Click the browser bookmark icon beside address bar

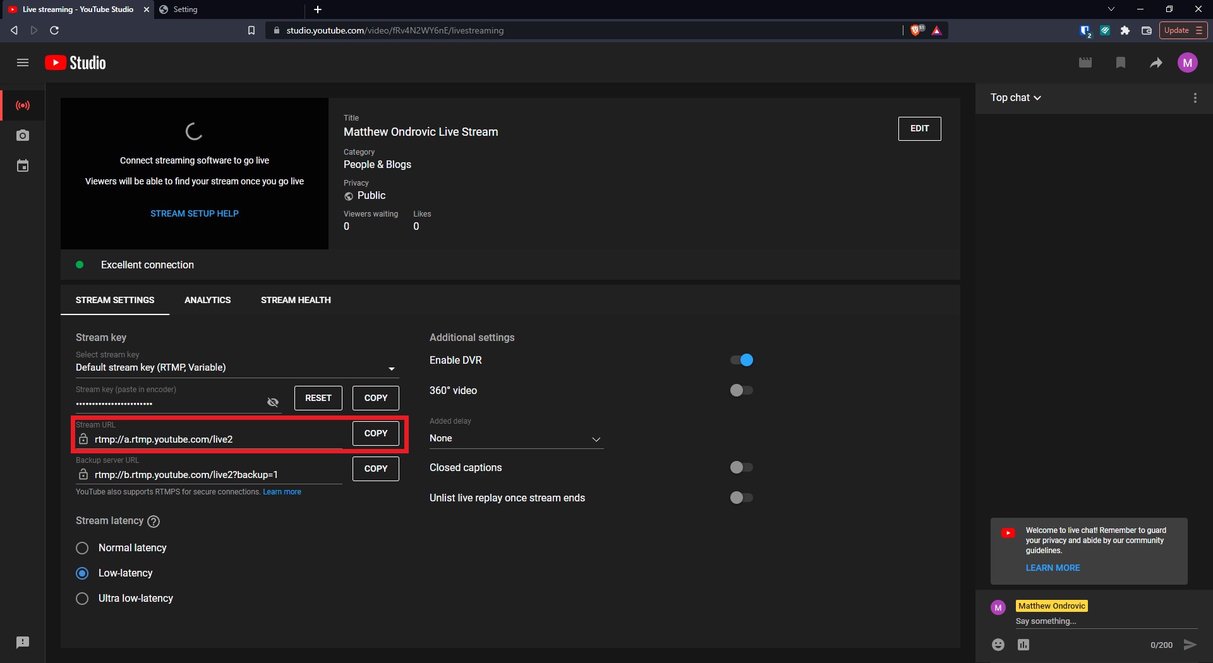(x=251, y=30)
